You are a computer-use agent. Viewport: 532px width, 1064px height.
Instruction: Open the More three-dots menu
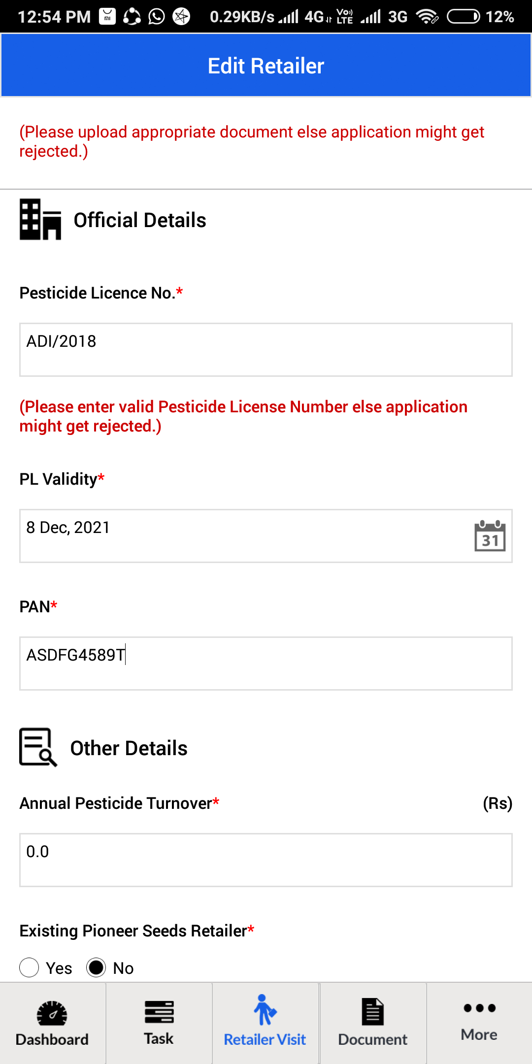479,1008
